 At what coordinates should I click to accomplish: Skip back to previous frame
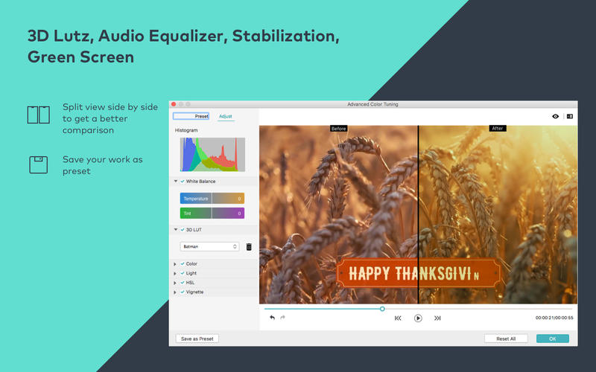[398, 318]
